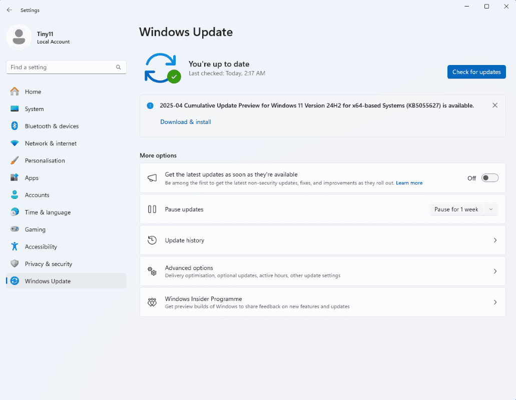Click the Network wifi icon
This screenshot has width=516, height=400.
tap(15, 143)
